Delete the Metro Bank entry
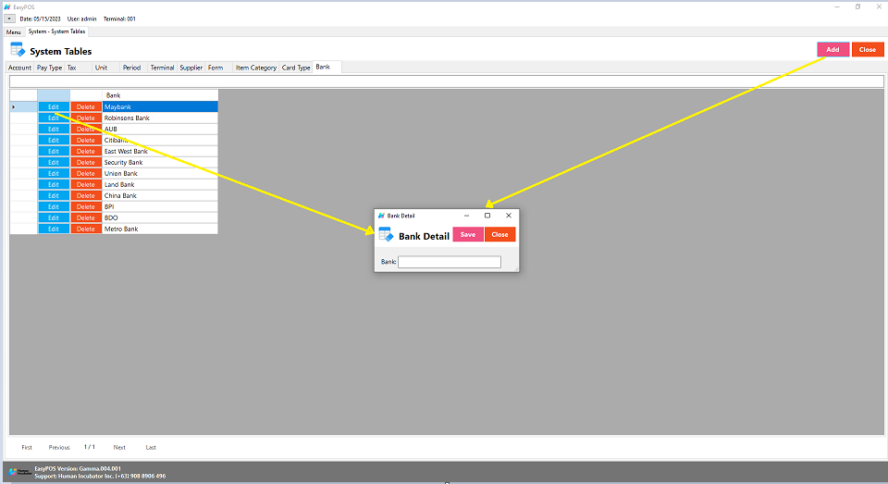 pyautogui.click(x=86, y=229)
